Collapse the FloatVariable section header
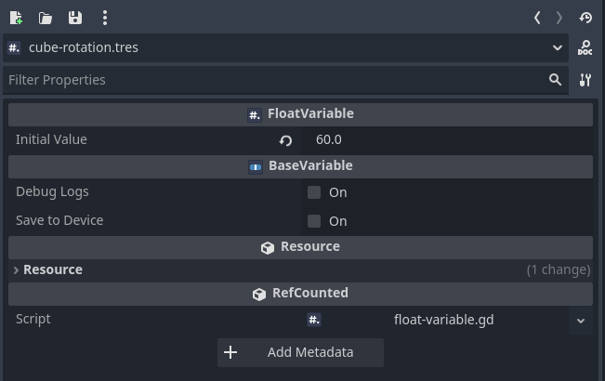605x381 pixels. click(x=300, y=114)
